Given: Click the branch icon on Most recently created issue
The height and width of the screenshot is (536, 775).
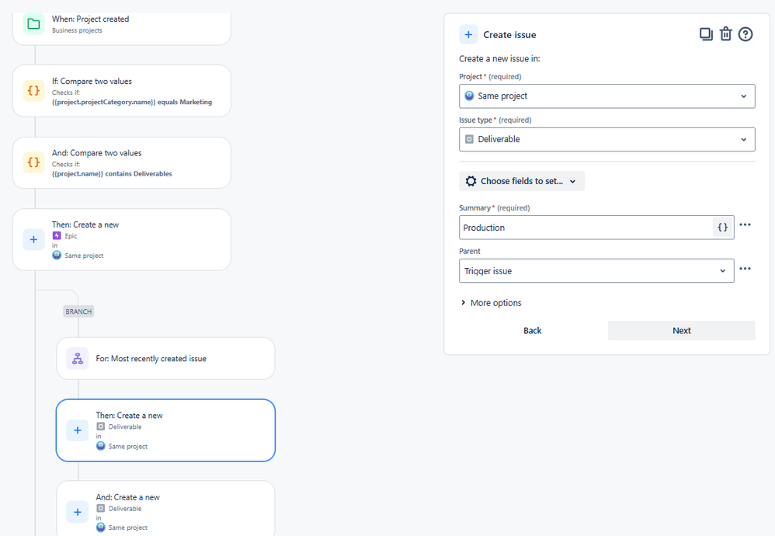Looking at the screenshot, I should (x=77, y=358).
